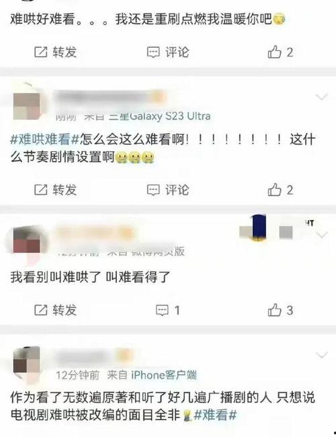The width and height of the screenshot is (336, 437).
Task: Expand options chevron on Galaxy S23 Ultra post
Action: [x=321, y=97]
